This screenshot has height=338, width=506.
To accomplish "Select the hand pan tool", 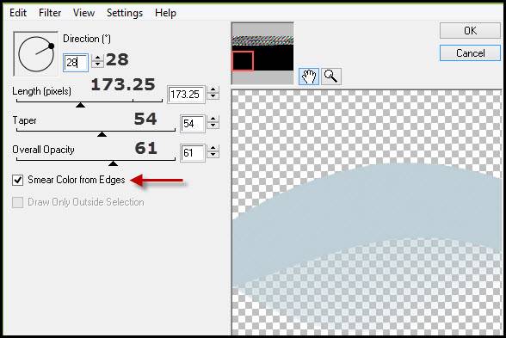I will coord(309,77).
